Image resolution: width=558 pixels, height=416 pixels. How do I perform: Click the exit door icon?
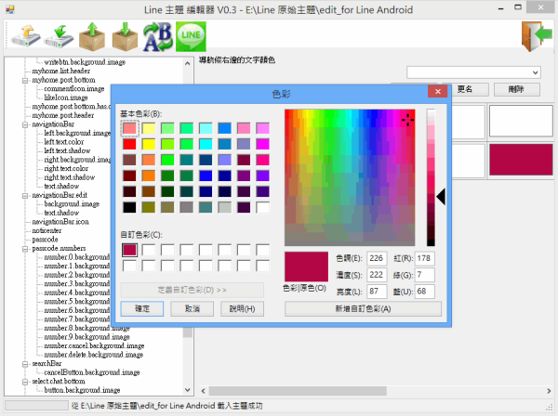pyautogui.click(x=537, y=36)
